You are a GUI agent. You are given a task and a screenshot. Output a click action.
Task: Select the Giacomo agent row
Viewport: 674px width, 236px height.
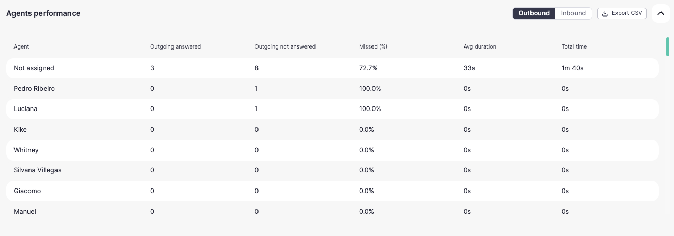tap(333, 191)
